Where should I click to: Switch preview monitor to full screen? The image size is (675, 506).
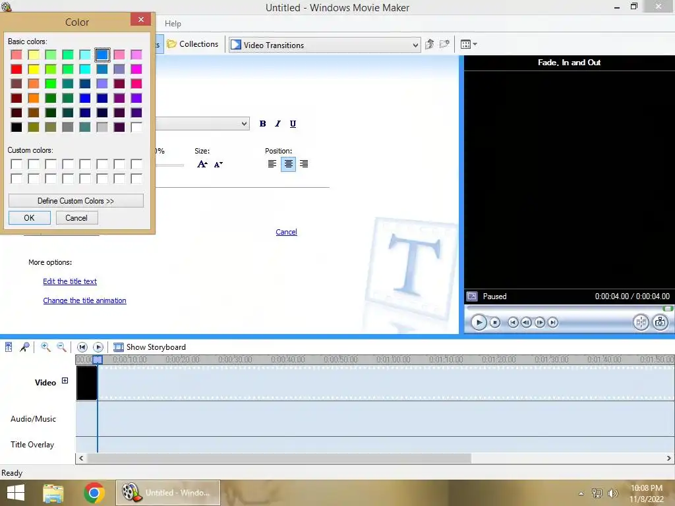tap(472, 296)
